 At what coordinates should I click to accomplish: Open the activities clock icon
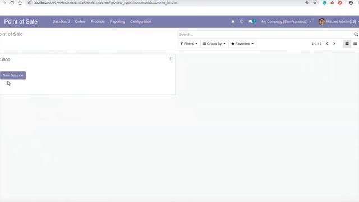[242, 21]
